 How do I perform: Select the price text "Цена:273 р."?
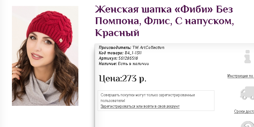(123, 78)
